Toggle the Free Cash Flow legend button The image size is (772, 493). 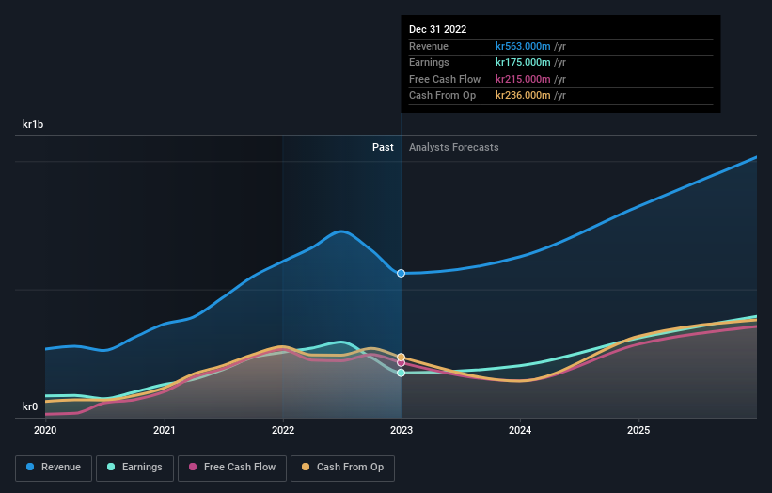[232, 468]
